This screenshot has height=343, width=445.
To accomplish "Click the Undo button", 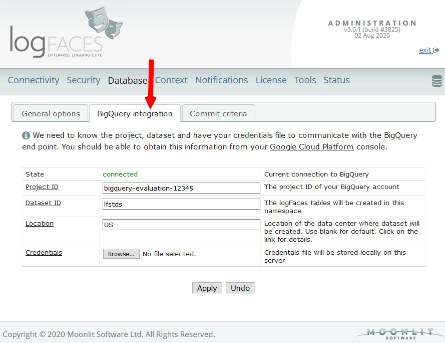I will 240,288.
